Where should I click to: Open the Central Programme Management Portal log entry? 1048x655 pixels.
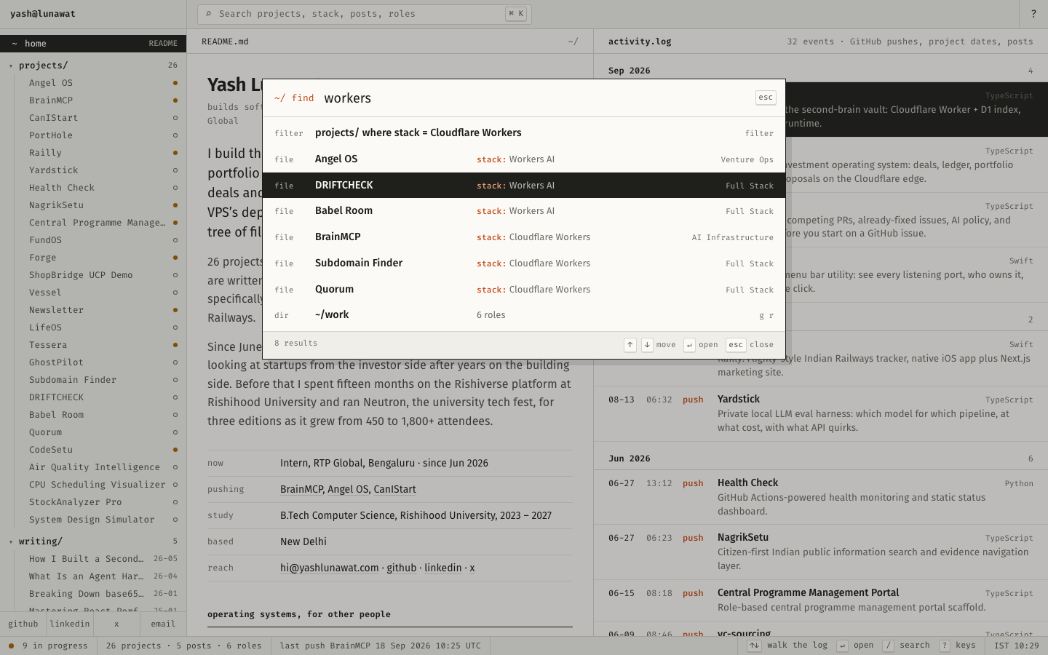821,600
